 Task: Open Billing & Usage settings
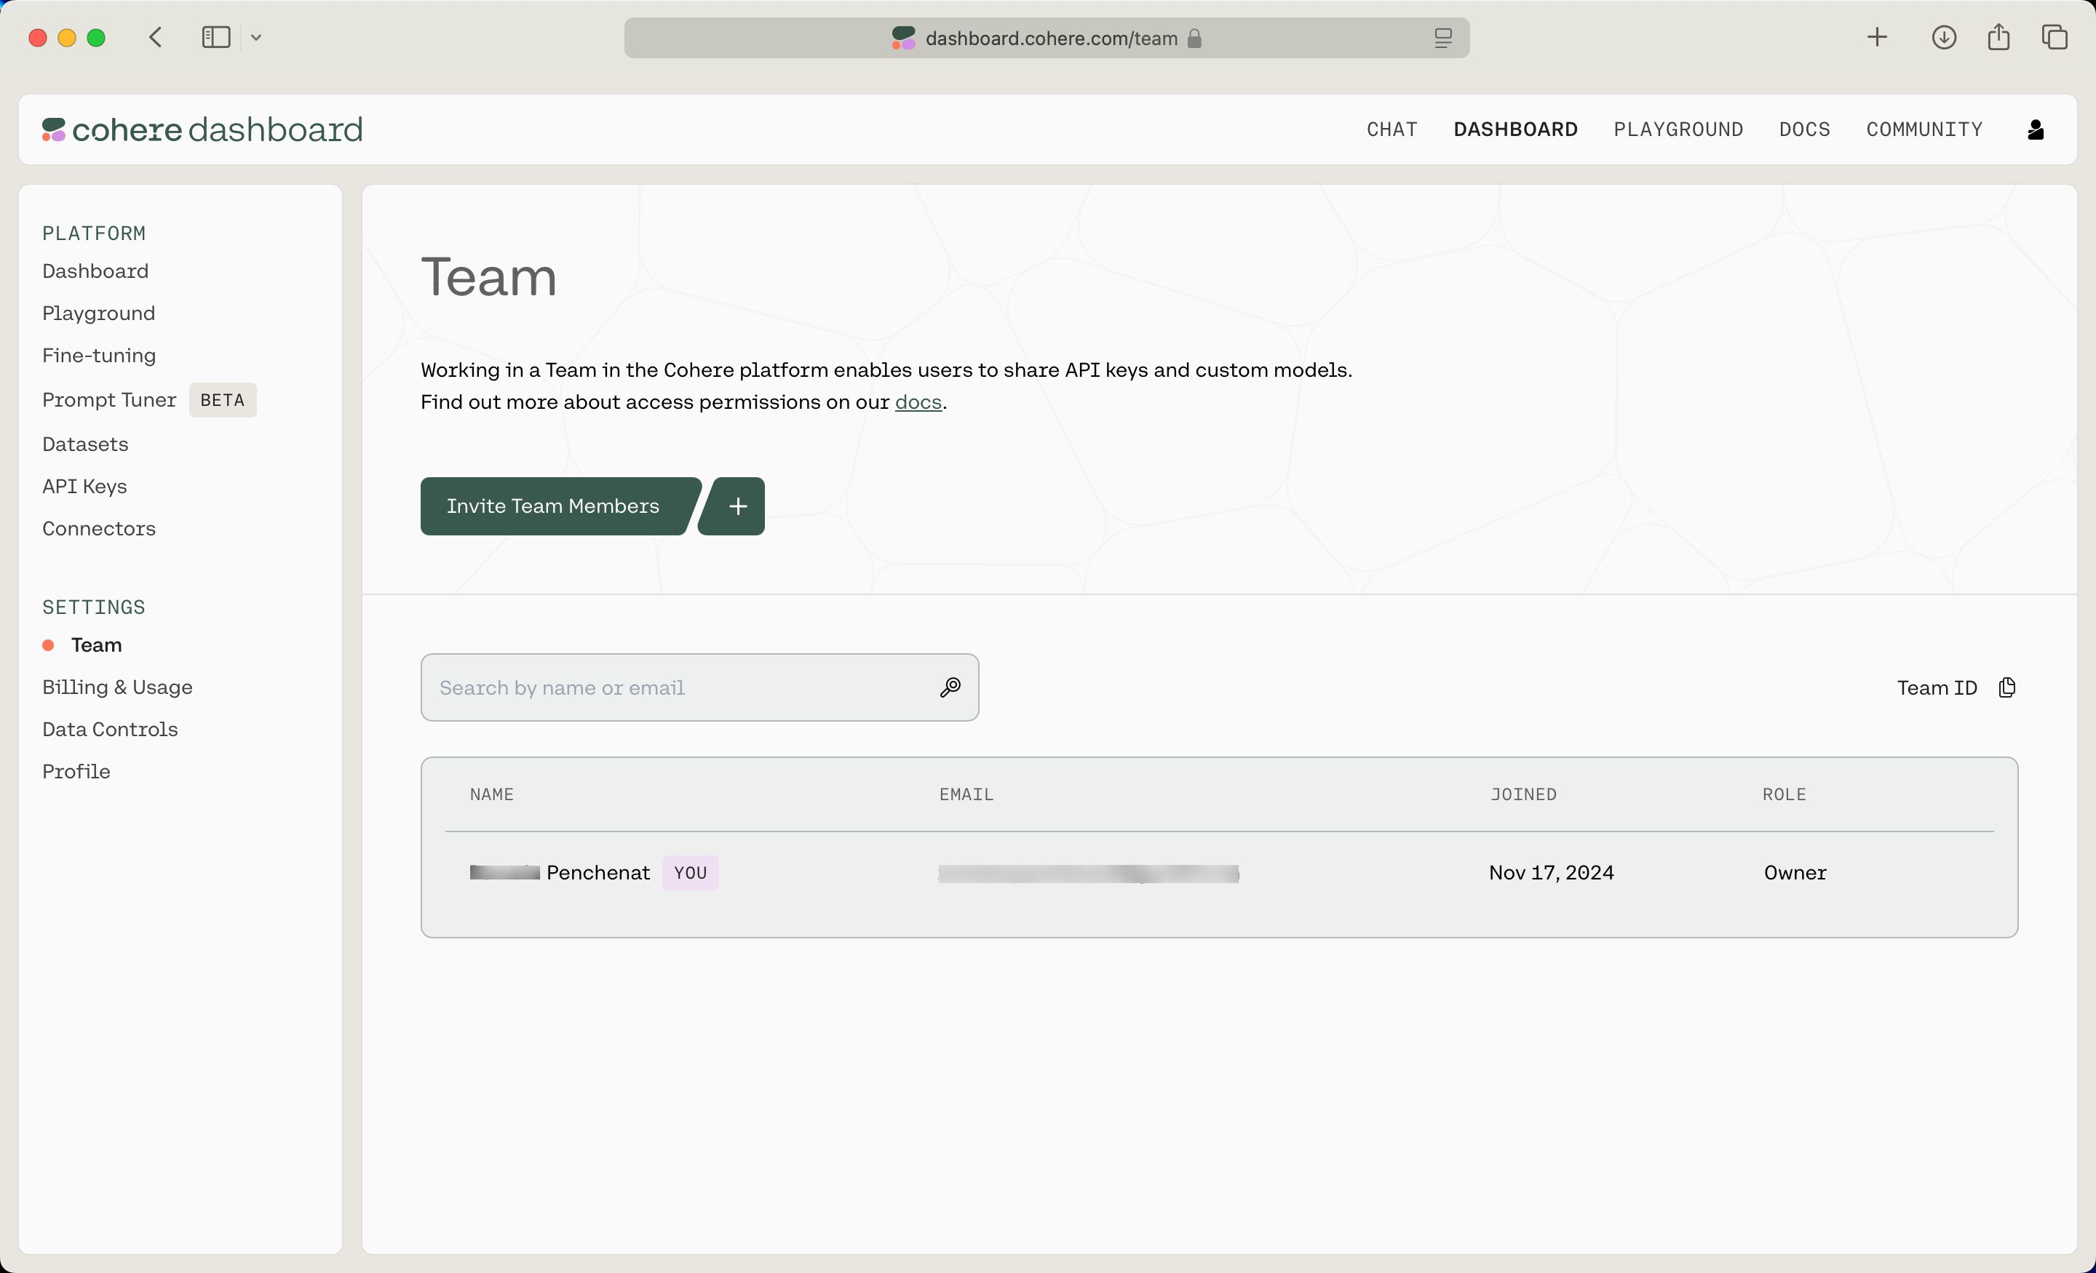pos(117,687)
